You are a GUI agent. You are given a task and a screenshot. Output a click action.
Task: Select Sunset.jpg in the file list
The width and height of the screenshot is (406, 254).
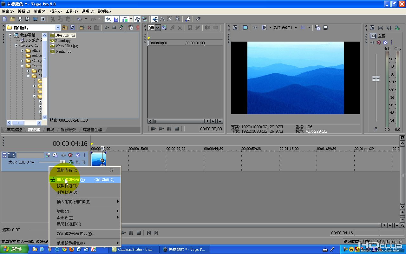click(63, 41)
